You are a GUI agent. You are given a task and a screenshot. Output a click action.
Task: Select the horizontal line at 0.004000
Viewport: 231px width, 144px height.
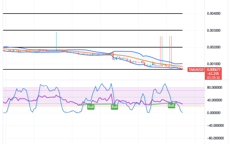[93, 14]
